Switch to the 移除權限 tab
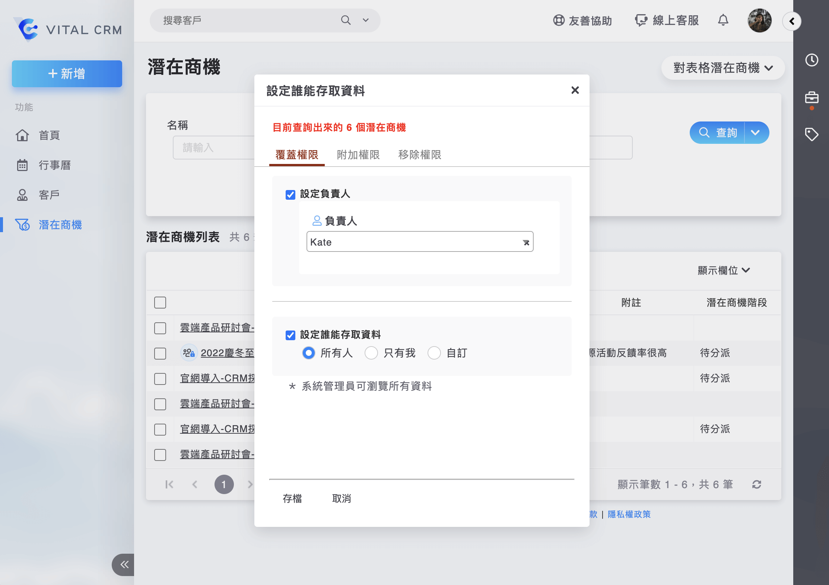This screenshot has width=829, height=585. click(419, 155)
